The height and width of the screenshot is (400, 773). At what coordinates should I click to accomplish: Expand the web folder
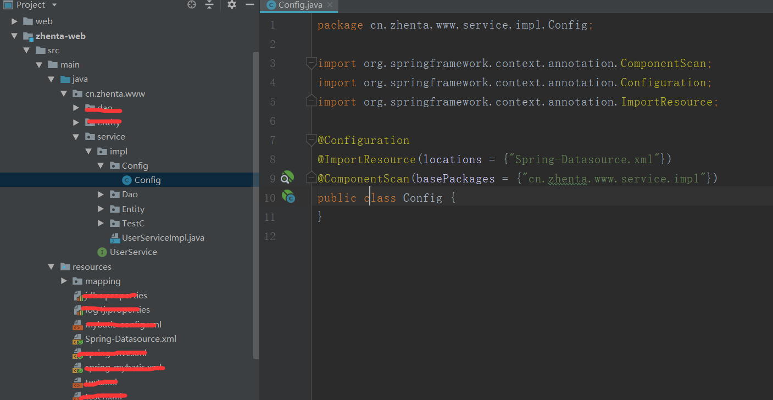(15, 21)
